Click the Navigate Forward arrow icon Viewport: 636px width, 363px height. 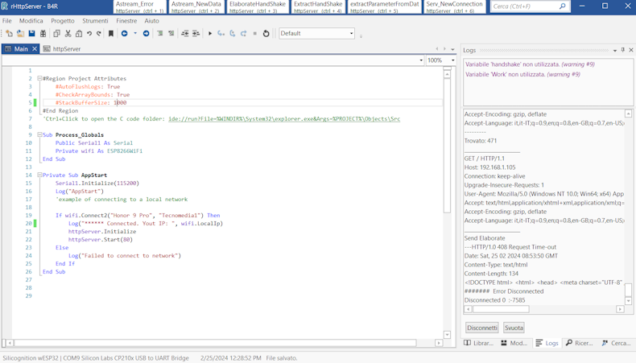tap(146, 34)
